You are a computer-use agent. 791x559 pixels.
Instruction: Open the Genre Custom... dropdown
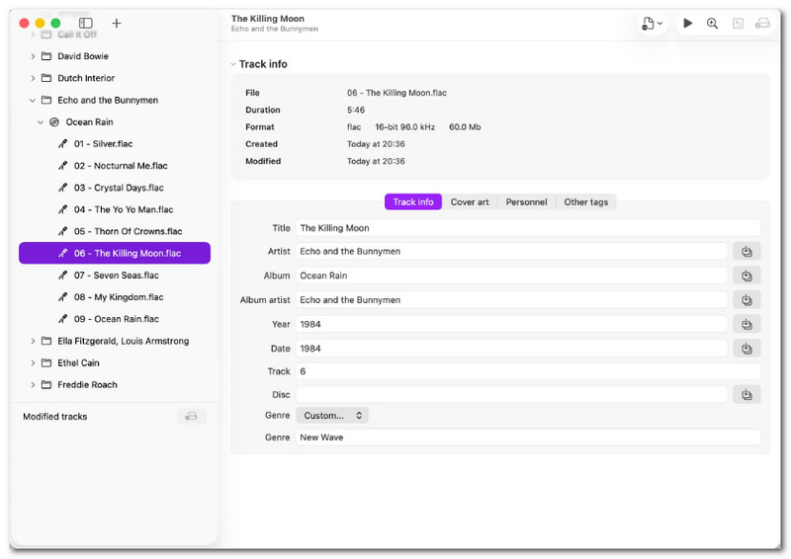click(x=332, y=416)
